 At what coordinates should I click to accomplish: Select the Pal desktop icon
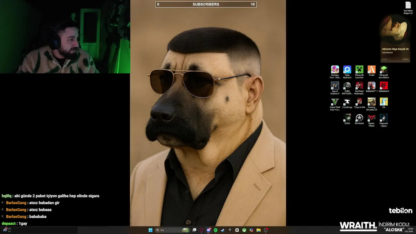(x=383, y=103)
